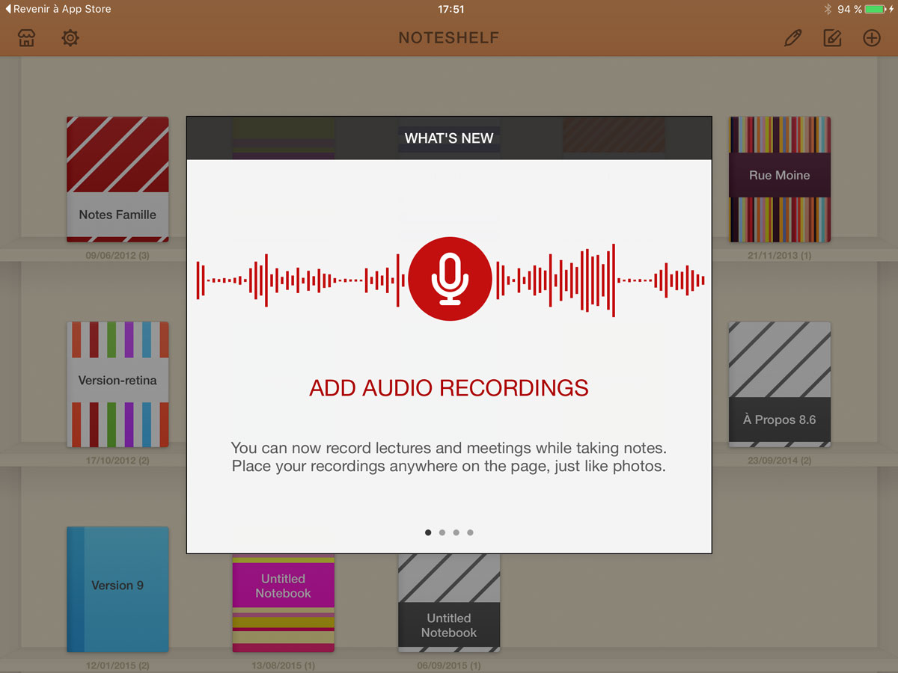Return to App Store link

(58, 9)
